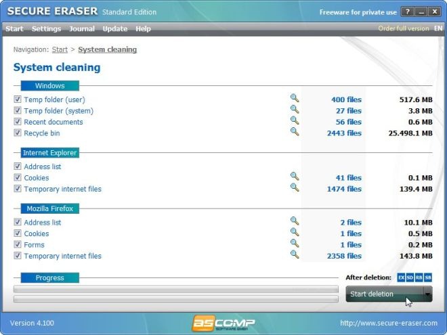The image size is (447, 335).
Task: View Recycle bin contents via magnifier
Action: 295,131
